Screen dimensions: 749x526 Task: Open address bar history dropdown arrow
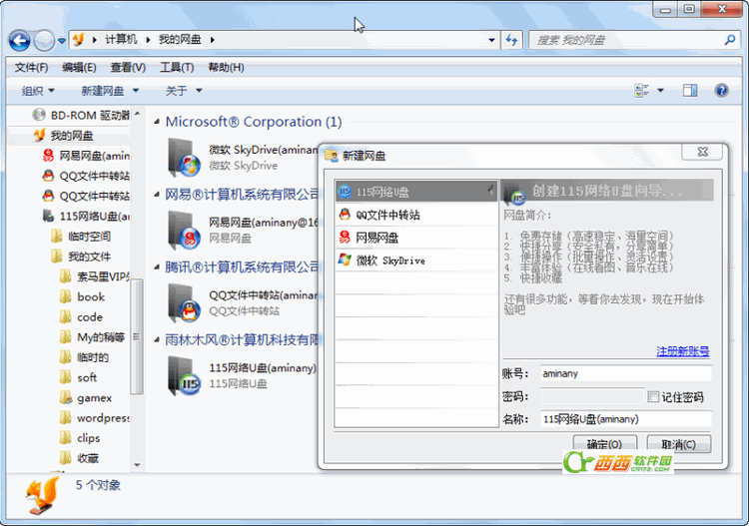tap(491, 40)
